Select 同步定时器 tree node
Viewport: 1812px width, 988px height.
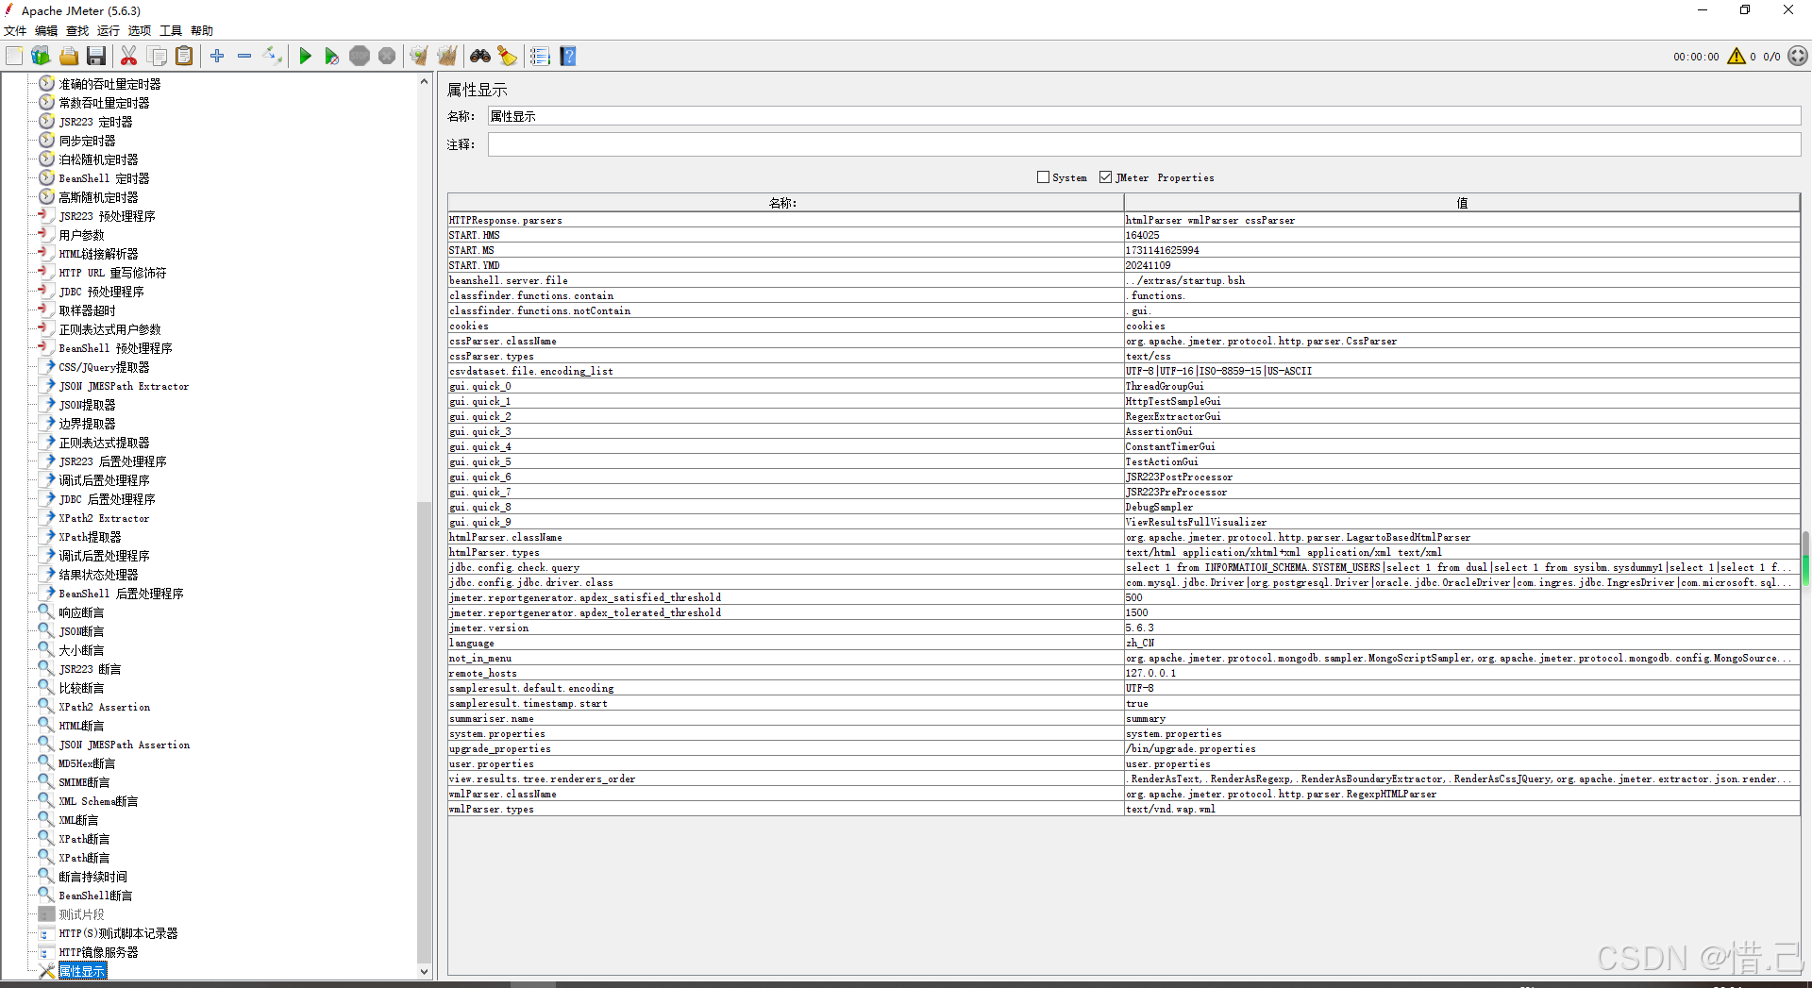pos(87,141)
